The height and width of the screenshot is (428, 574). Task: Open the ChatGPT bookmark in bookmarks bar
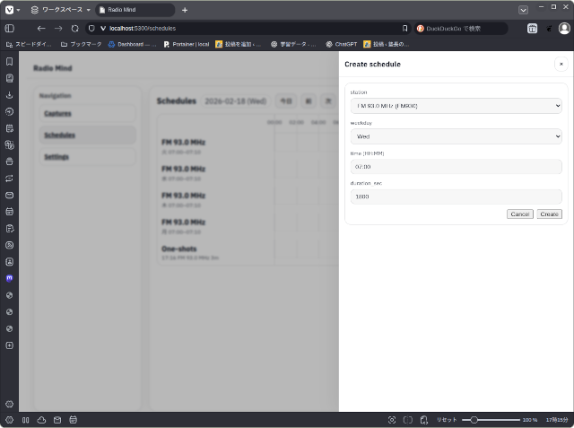(x=341, y=43)
